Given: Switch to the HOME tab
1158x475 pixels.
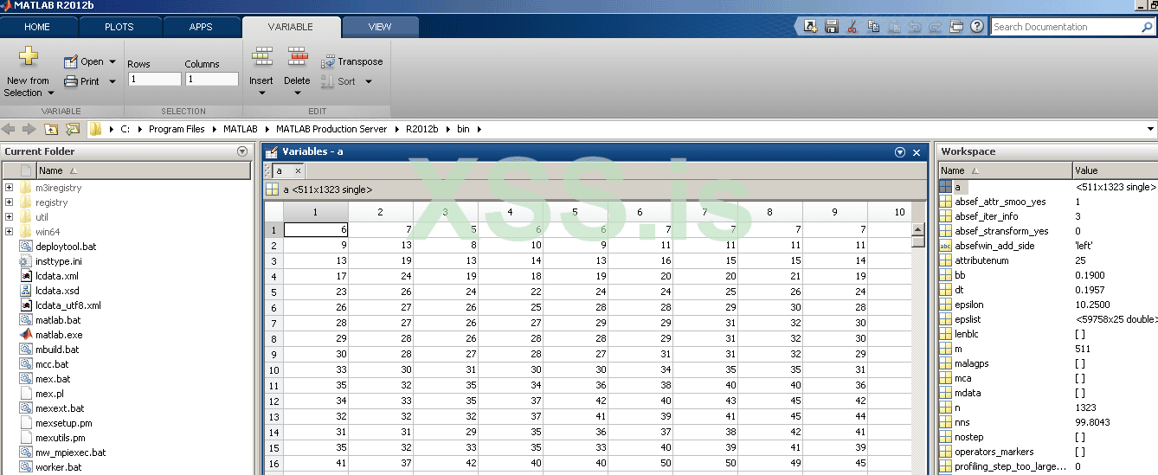Looking at the screenshot, I should (x=37, y=27).
